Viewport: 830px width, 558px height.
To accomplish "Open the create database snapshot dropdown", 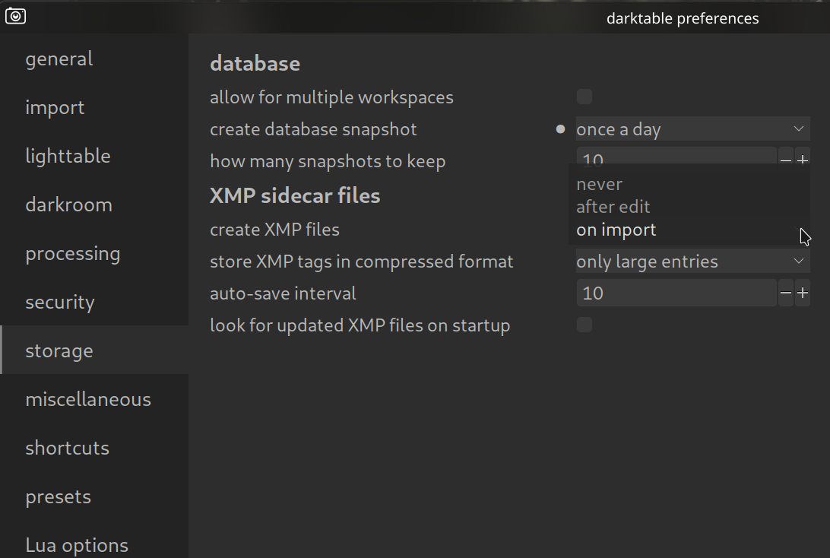I will pyautogui.click(x=692, y=129).
